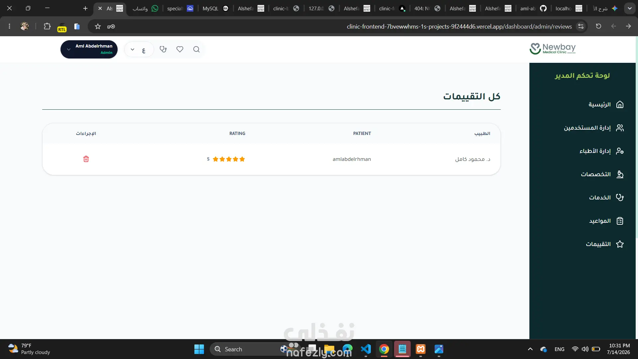The height and width of the screenshot is (359, 638).
Task: Open the tab search dropdown arrow
Action: (630, 8)
